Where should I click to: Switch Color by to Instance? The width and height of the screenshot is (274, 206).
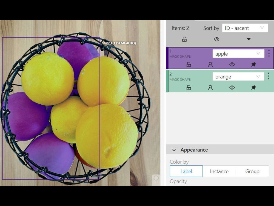click(x=219, y=171)
